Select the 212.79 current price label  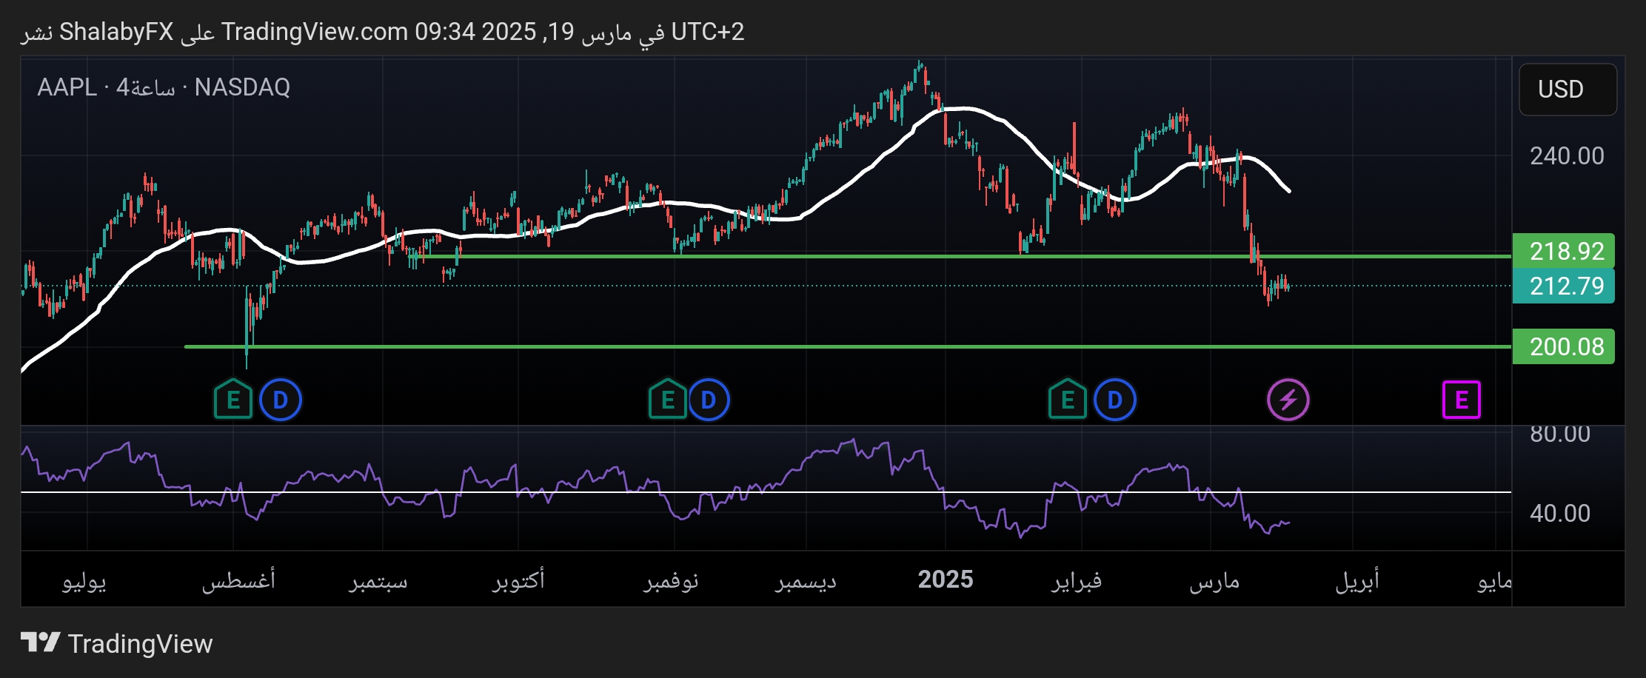(x=1563, y=286)
